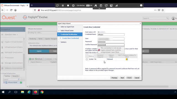Open help question mark in remote toolbar

click(x=141, y=5)
